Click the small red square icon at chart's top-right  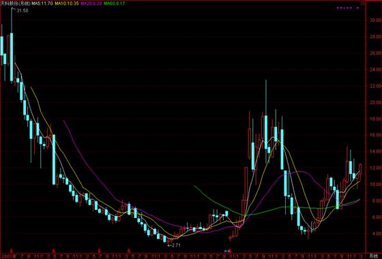click(x=362, y=3)
